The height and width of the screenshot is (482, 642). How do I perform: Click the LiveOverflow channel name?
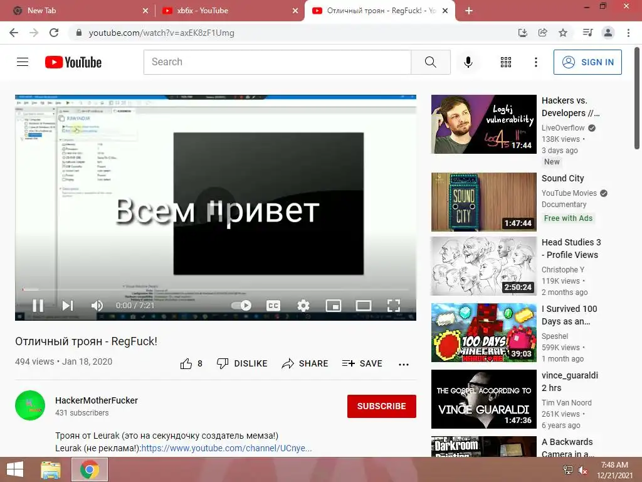563,128
